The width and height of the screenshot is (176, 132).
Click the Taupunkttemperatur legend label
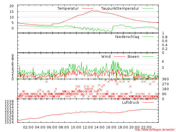(120, 9)
